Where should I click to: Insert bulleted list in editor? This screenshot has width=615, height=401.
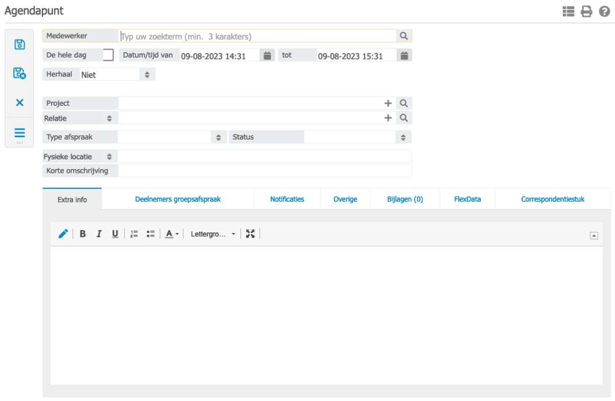pos(151,234)
